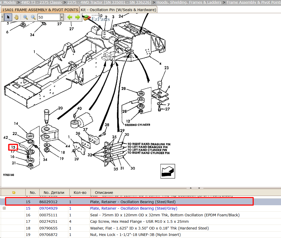The image size is (281, 238).
Task: Click quantity 4 in the Cap Screw row
Action: pyautogui.click(x=70, y=221)
